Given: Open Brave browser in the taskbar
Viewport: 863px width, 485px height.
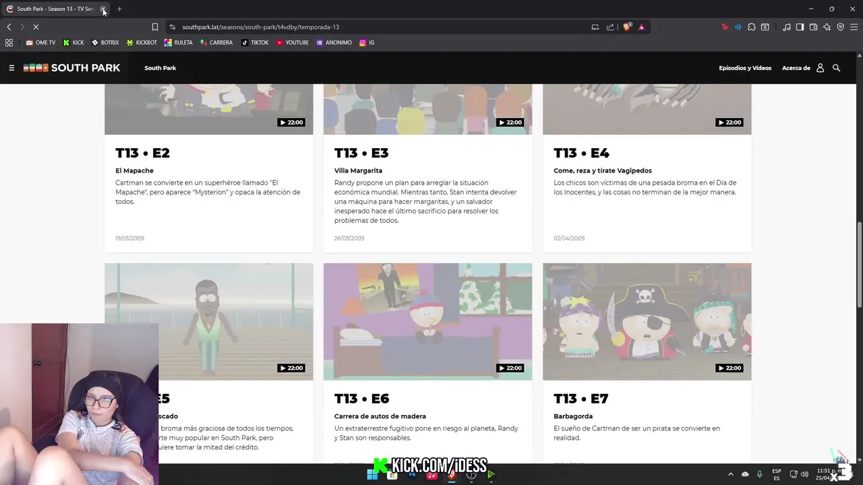Looking at the screenshot, I should pyautogui.click(x=452, y=474).
